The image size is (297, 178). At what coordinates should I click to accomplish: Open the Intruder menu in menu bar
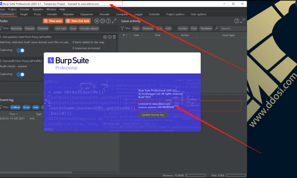tap(25, 9)
